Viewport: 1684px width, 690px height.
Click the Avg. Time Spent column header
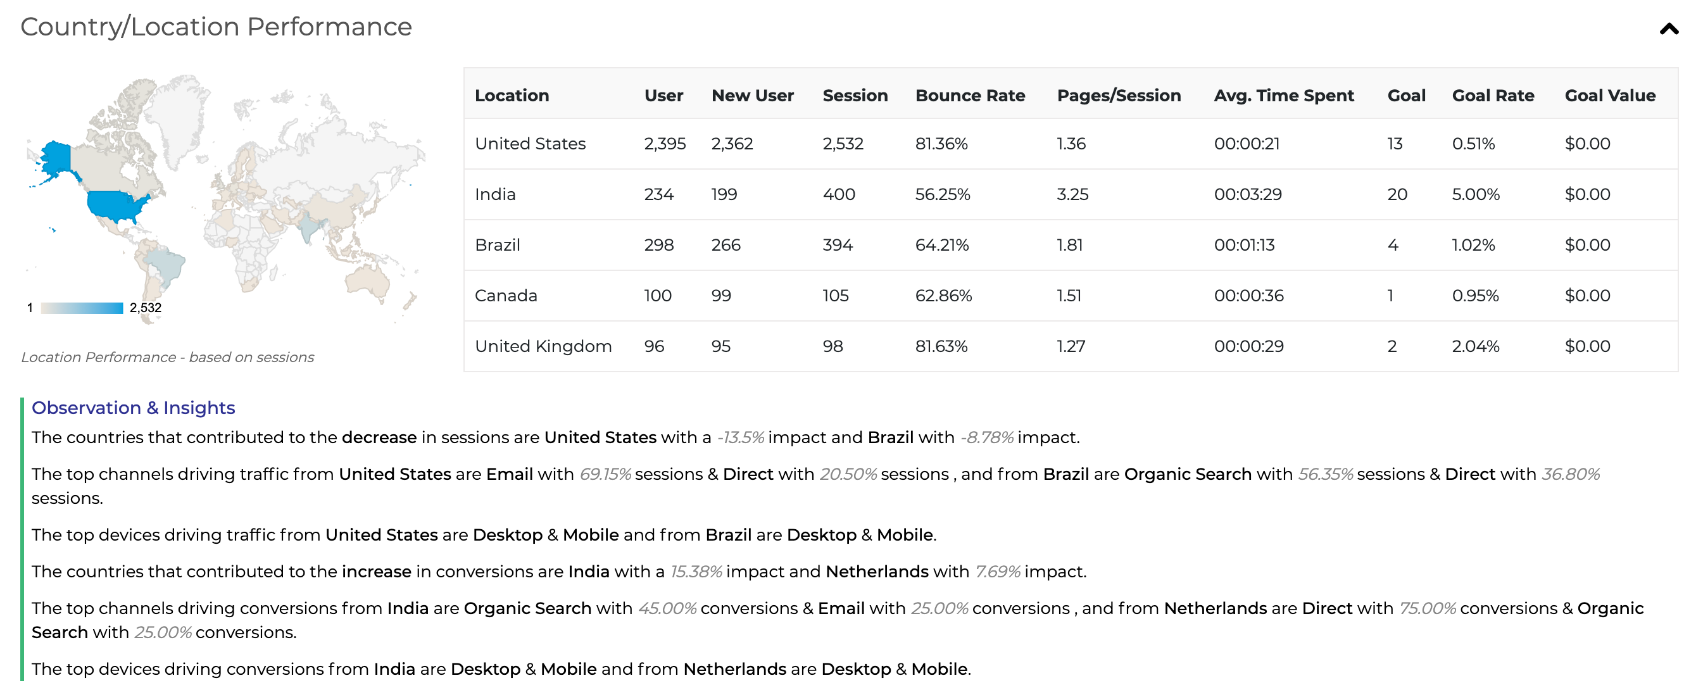click(1283, 96)
